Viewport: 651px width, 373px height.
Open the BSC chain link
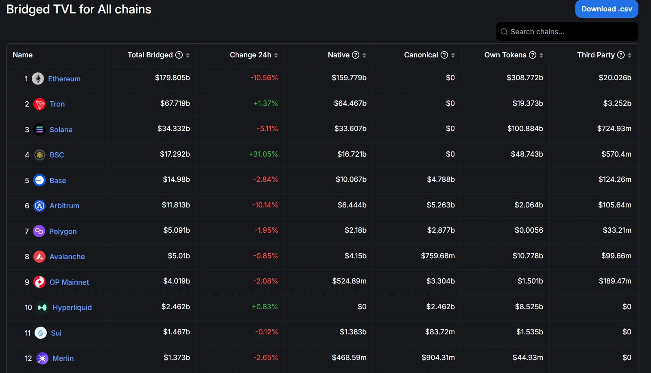(57, 155)
